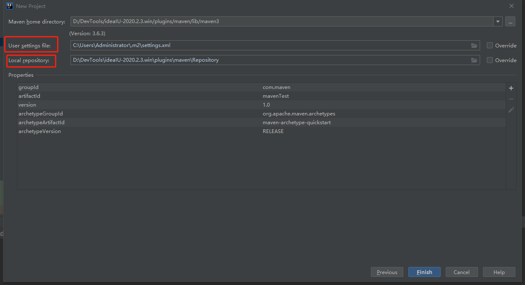Click the remove property minus icon
Screen dimensions: 525x285
click(x=511, y=99)
